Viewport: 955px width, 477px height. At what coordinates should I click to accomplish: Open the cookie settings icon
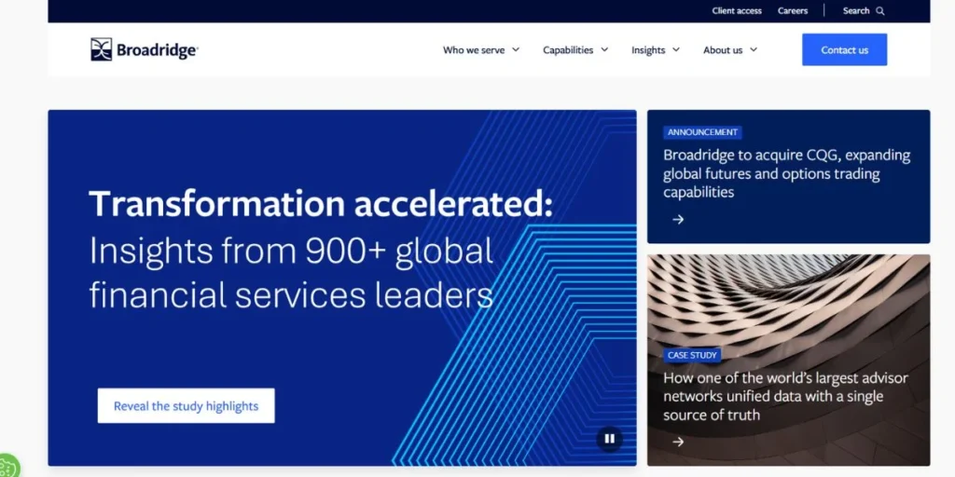coord(7,467)
